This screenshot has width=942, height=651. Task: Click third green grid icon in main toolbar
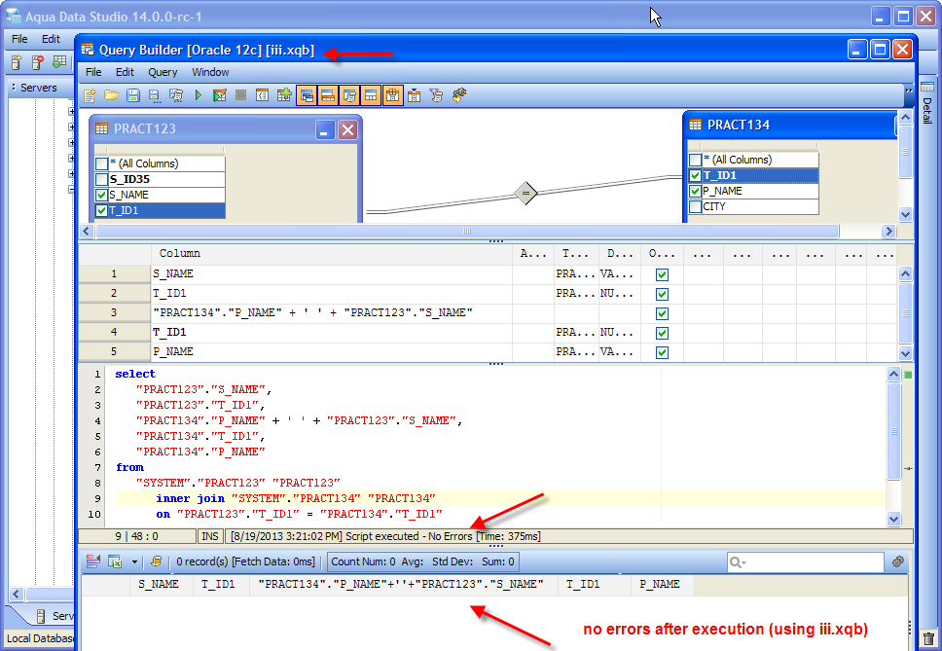58,61
